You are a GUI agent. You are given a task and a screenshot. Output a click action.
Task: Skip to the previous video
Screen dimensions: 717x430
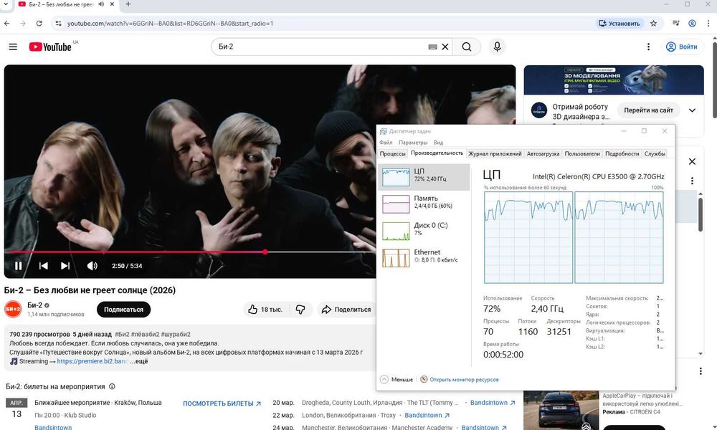44,265
